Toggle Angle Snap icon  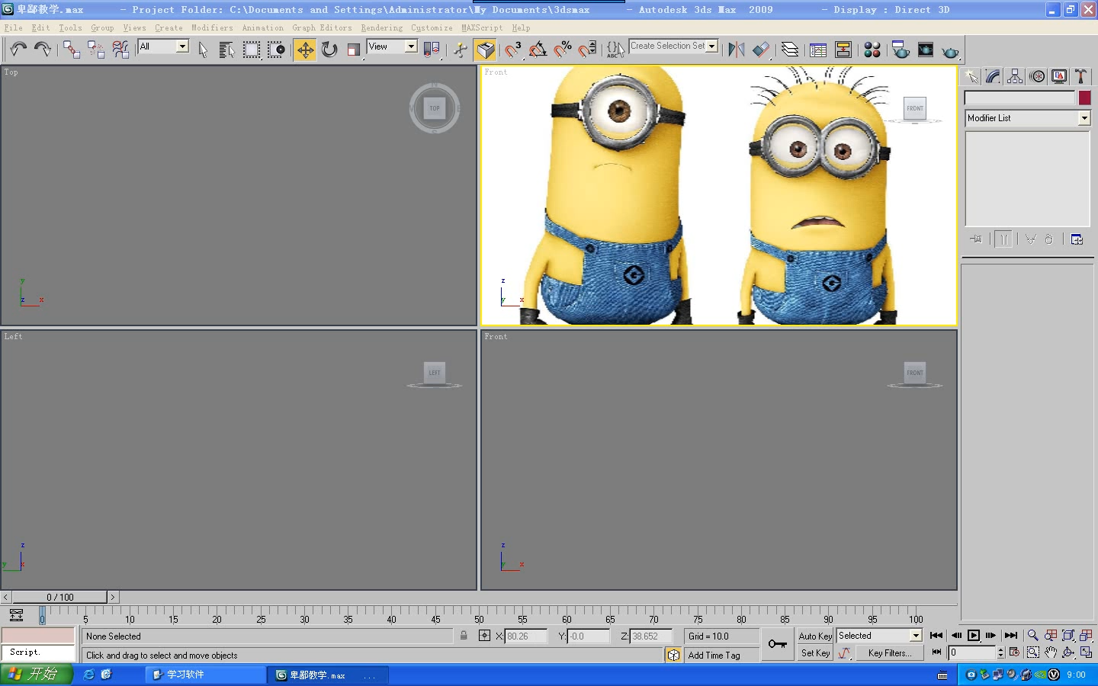[x=538, y=50]
